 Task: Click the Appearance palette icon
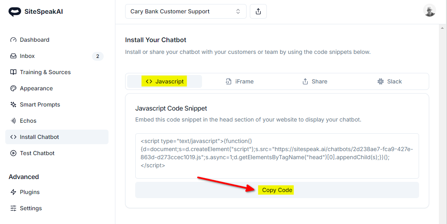pos(13,88)
